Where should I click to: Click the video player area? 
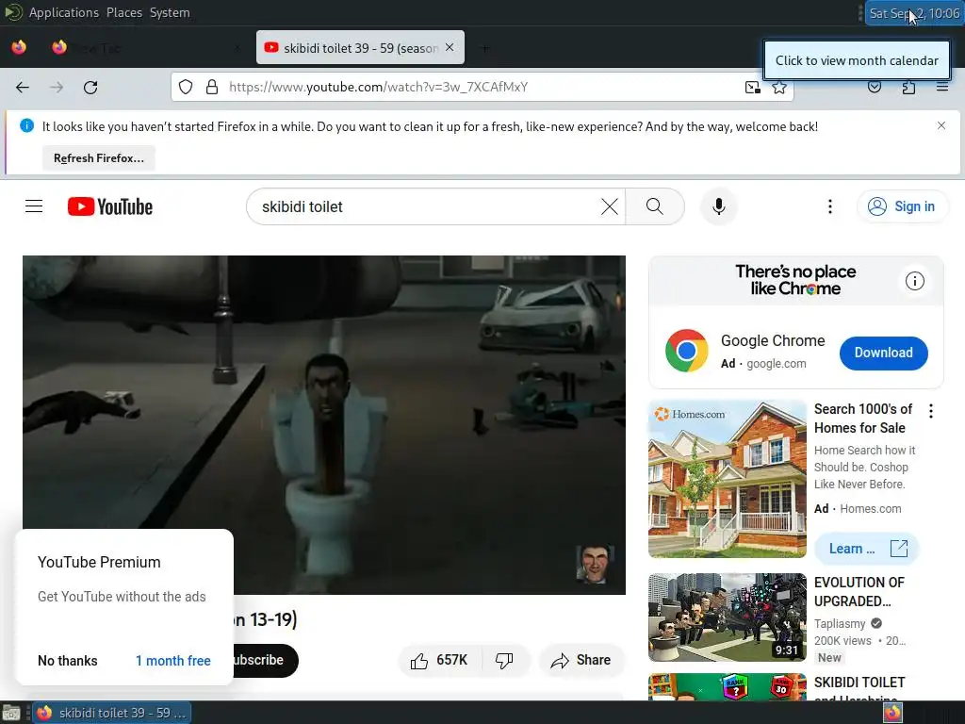pyautogui.click(x=324, y=425)
